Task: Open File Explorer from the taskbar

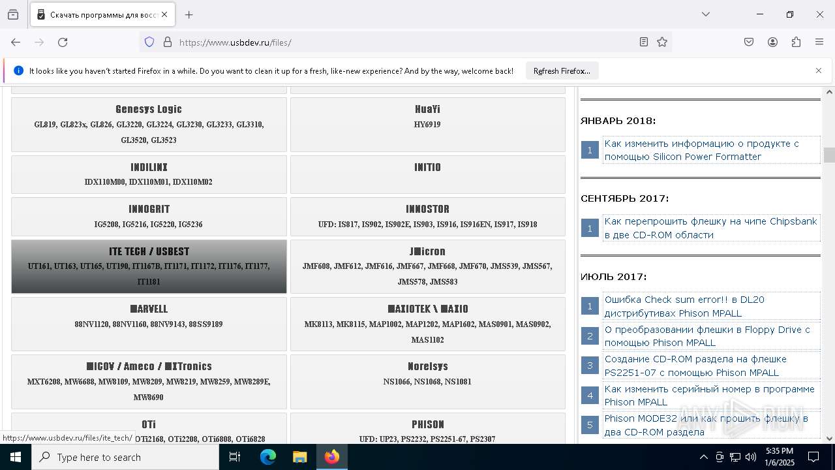Action: 299,457
